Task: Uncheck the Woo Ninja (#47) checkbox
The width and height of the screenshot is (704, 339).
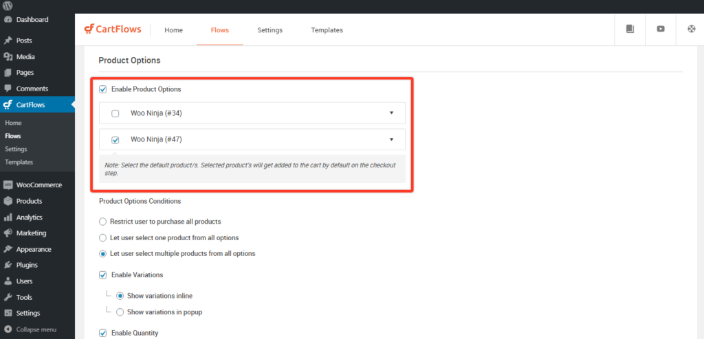Action: coord(115,140)
